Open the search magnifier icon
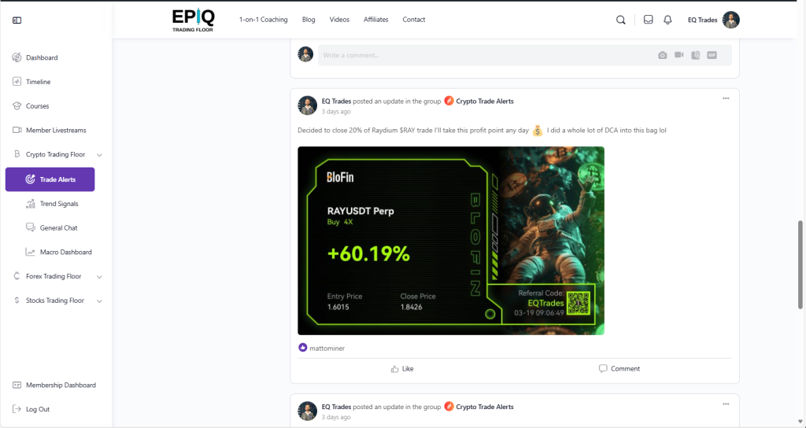This screenshot has height=428, width=806. tap(621, 20)
